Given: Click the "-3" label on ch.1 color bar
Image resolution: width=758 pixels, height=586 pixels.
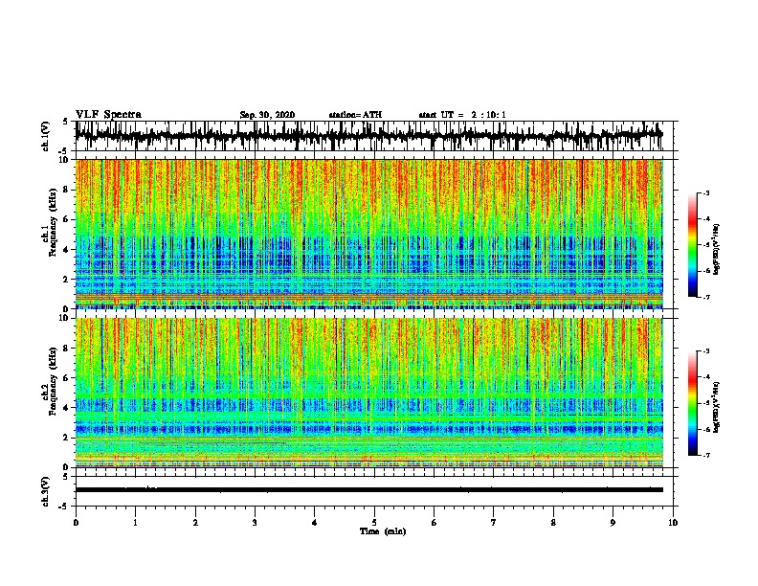Looking at the screenshot, I should [705, 193].
